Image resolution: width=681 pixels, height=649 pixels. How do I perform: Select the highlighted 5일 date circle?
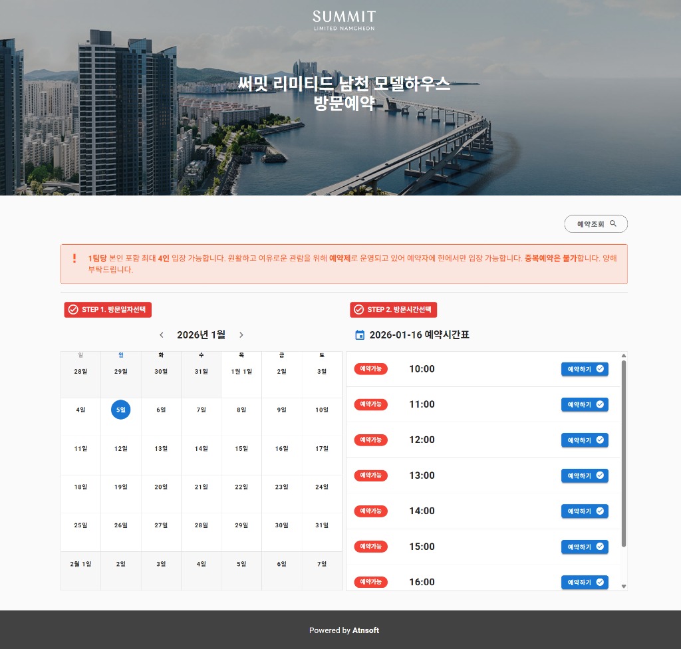[x=120, y=410]
